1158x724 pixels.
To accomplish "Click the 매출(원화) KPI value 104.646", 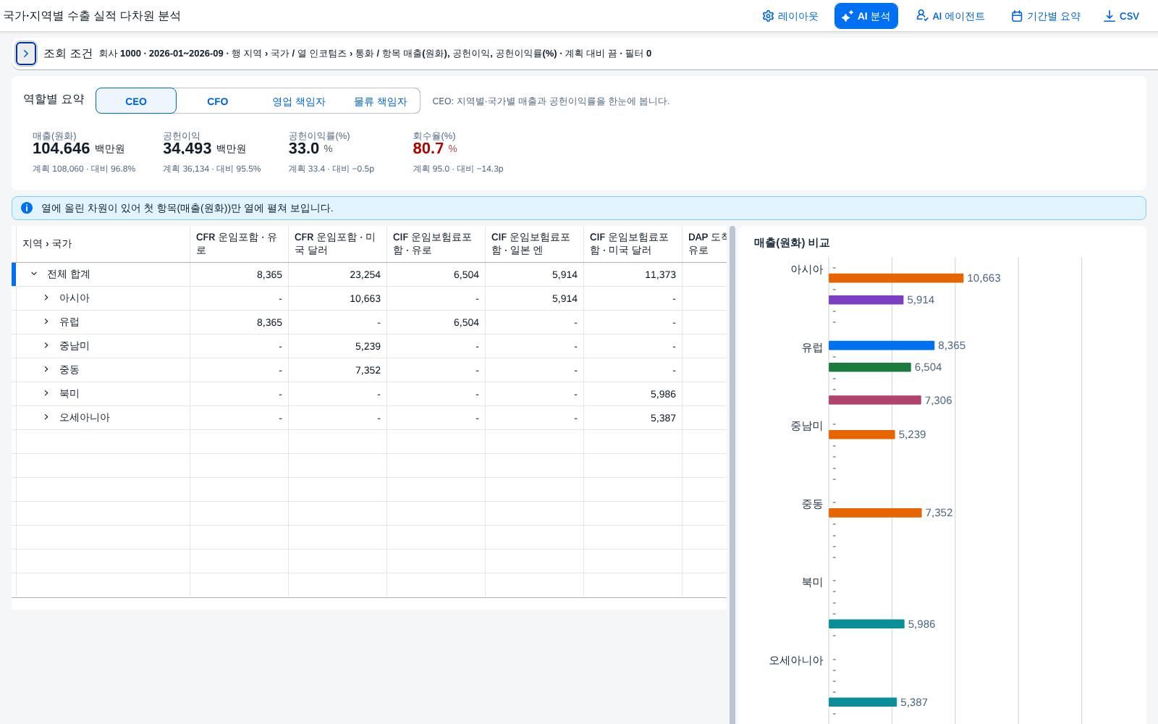I will point(62,148).
